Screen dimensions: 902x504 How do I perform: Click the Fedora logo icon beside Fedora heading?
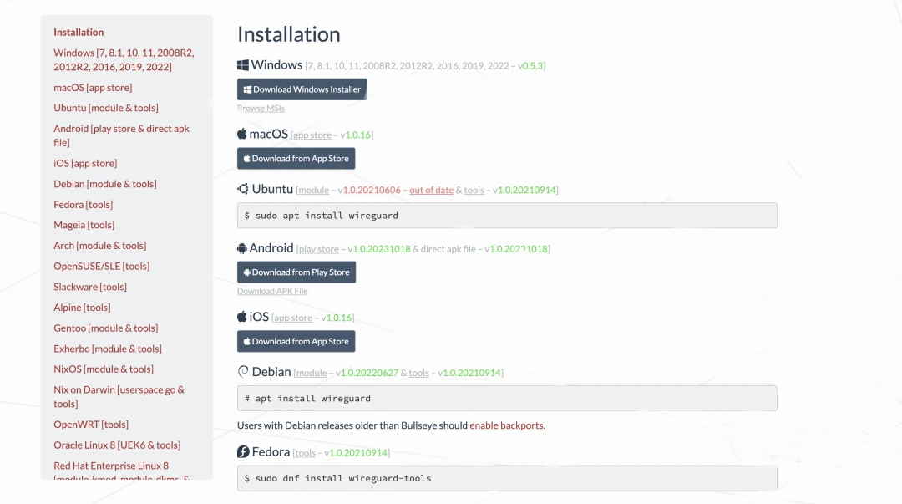click(x=243, y=451)
